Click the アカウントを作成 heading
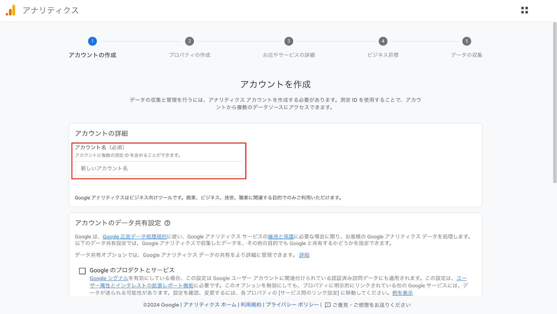This screenshot has width=557, height=314. pyautogui.click(x=275, y=84)
